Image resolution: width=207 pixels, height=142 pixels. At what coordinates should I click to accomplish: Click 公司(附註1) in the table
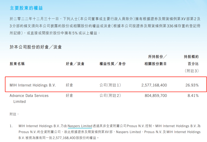point(110,85)
